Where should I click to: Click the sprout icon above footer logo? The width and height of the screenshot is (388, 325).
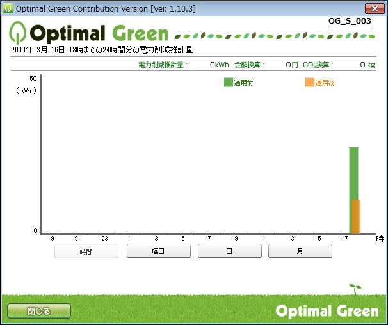[355, 289]
